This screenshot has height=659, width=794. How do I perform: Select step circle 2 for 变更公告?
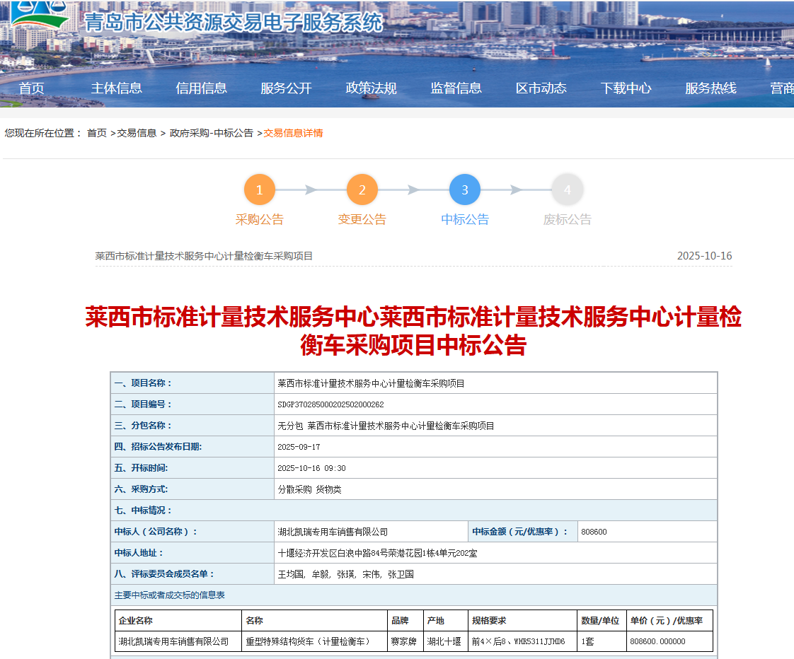(362, 189)
